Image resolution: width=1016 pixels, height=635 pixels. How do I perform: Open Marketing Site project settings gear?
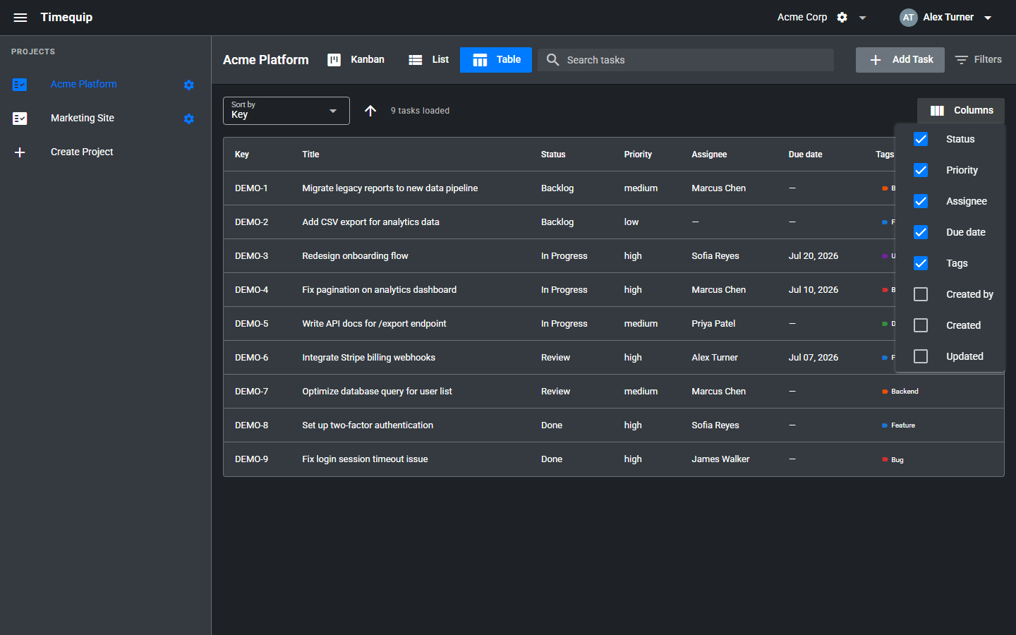click(x=188, y=119)
